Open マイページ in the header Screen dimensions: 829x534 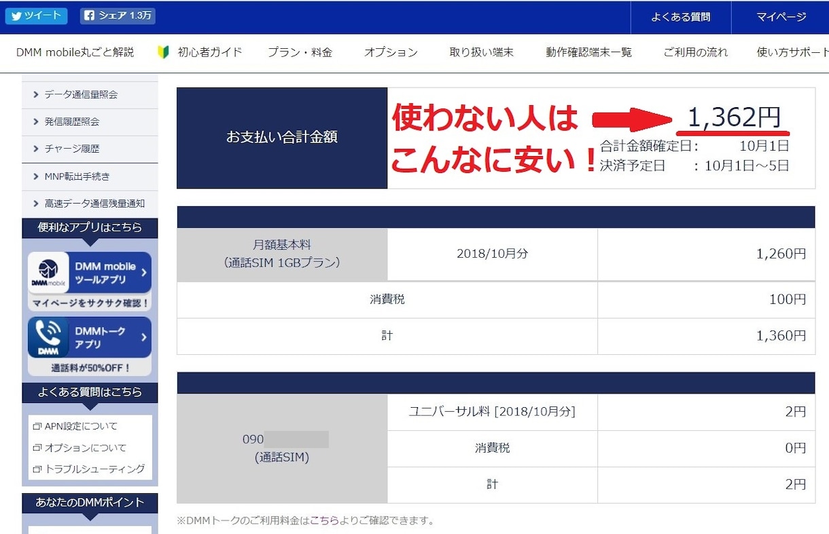781,17
